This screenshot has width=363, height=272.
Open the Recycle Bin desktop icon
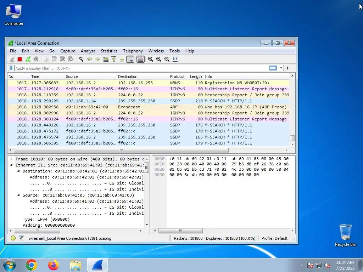pos(345,235)
